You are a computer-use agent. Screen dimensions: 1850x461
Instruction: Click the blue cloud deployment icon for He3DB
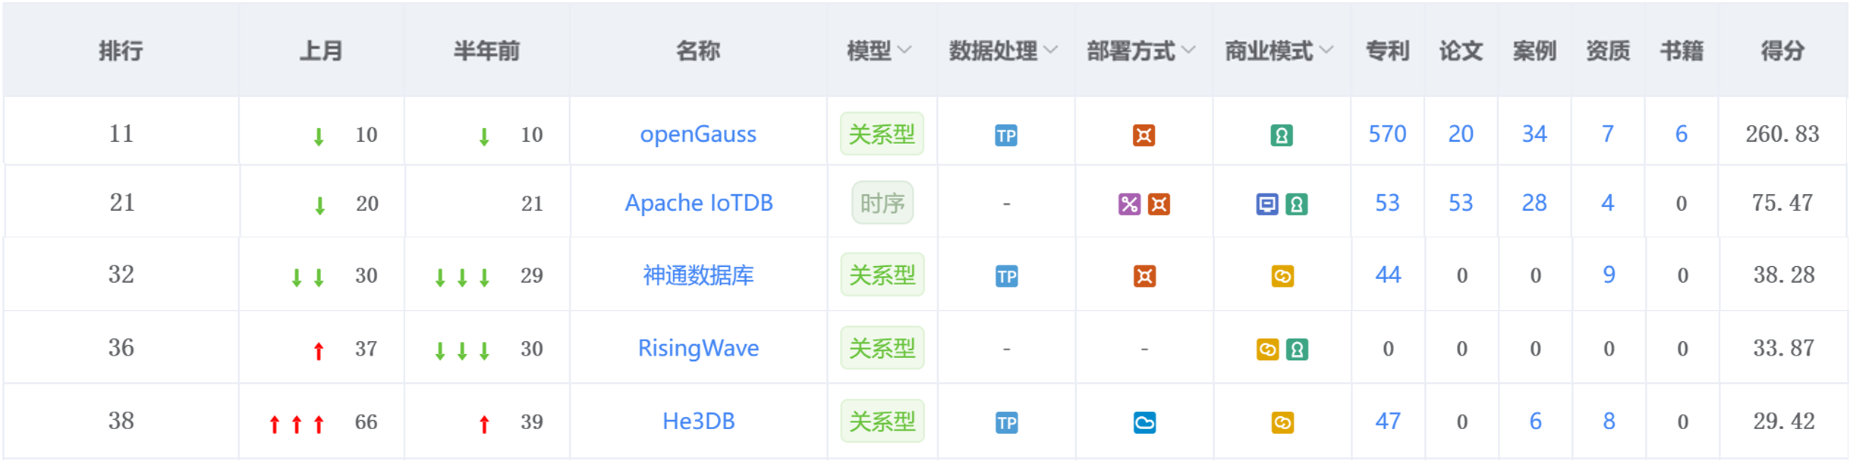[x=1144, y=422]
